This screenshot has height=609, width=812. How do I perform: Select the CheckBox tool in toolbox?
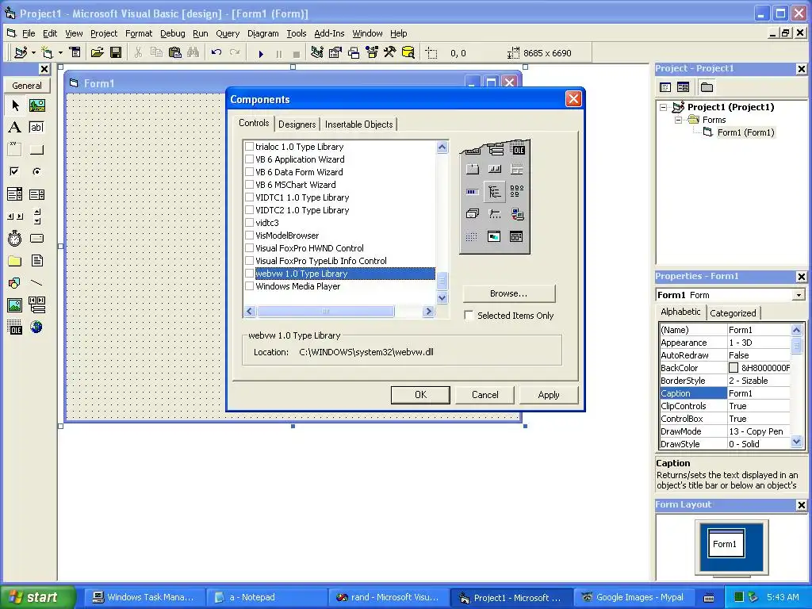[15, 171]
